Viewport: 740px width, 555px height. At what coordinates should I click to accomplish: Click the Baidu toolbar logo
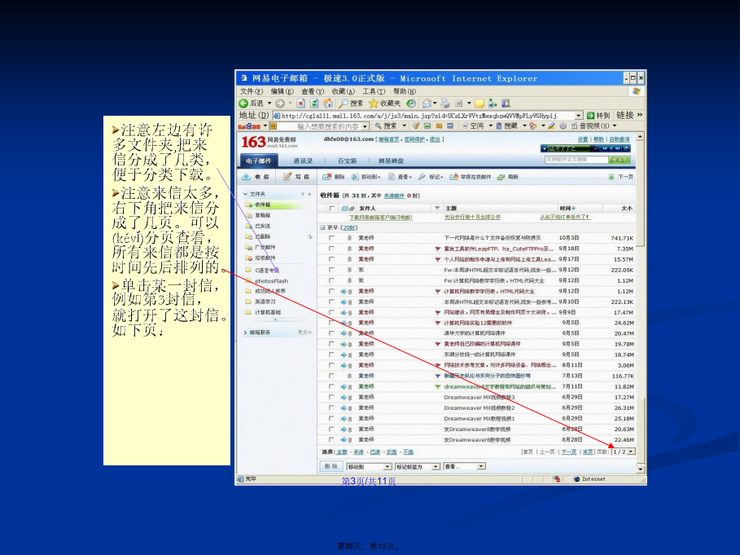[x=249, y=126]
